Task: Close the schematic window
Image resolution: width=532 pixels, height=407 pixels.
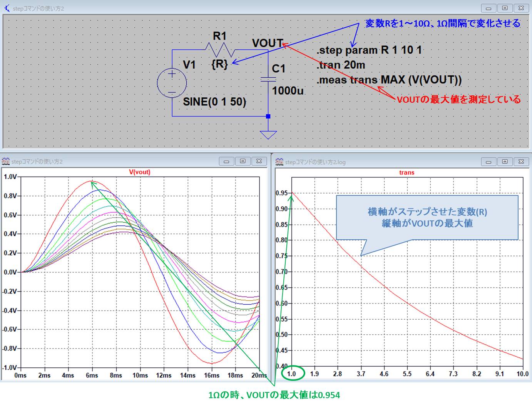Action: [521, 8]
